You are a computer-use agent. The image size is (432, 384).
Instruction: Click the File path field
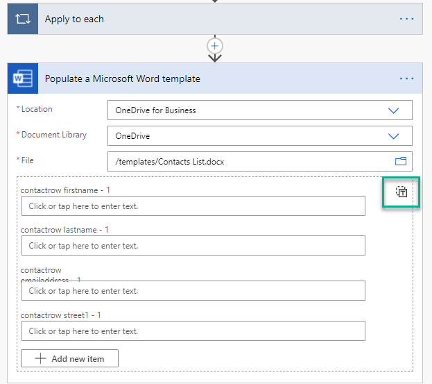point(260,161)
